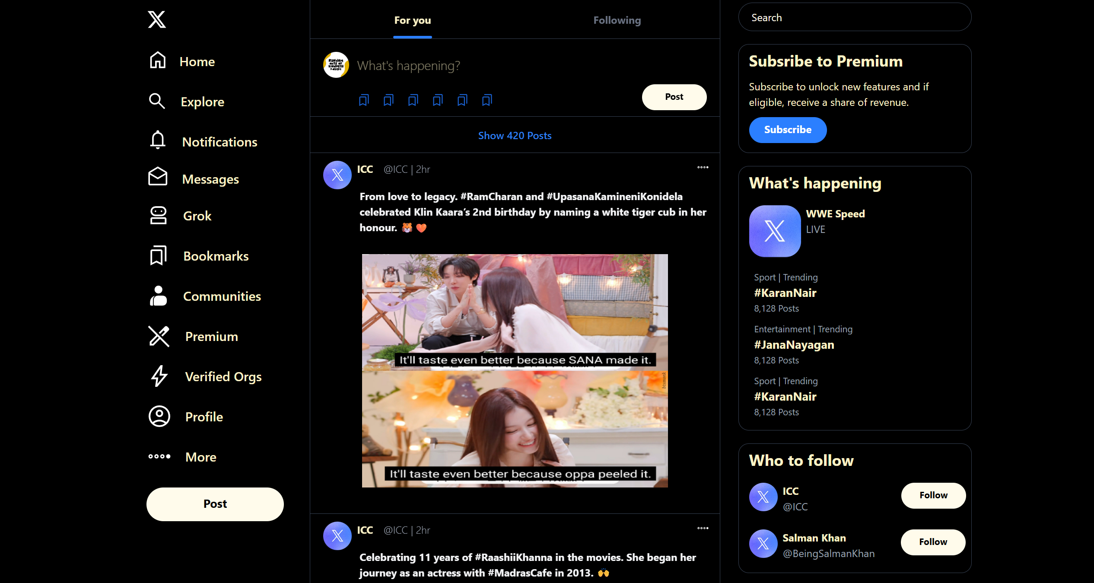Open the Explore search icon

(157, 102)
